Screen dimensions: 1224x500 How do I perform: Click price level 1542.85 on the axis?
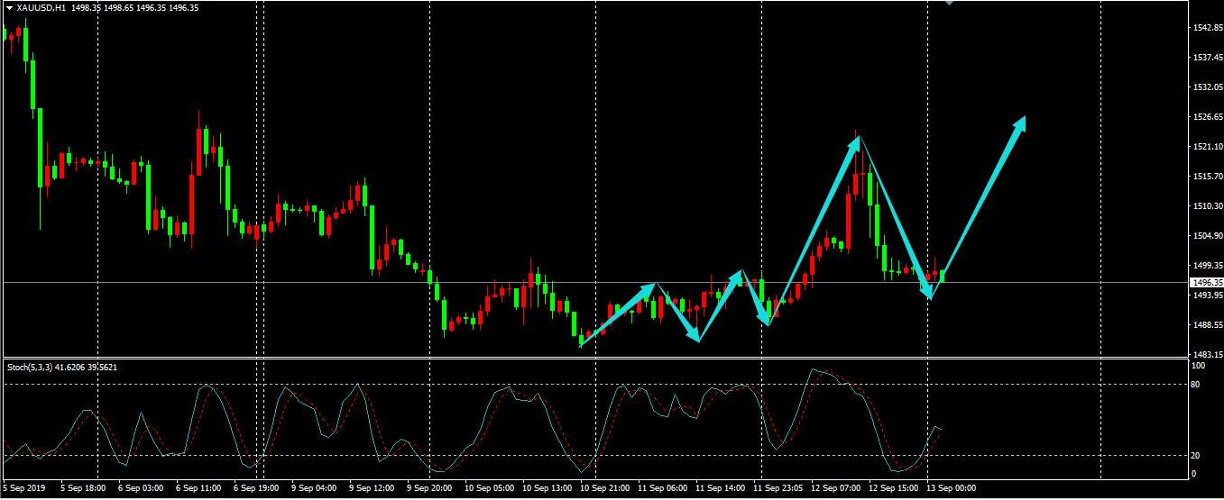point(1207,28)
